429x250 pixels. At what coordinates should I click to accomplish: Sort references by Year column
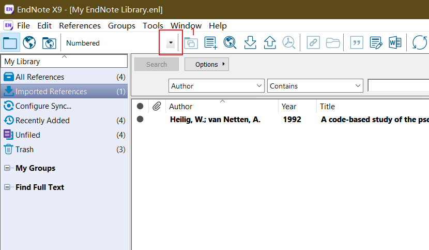pos(297,106)
